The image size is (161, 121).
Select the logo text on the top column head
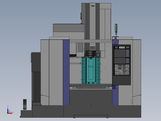pos(93,6)
